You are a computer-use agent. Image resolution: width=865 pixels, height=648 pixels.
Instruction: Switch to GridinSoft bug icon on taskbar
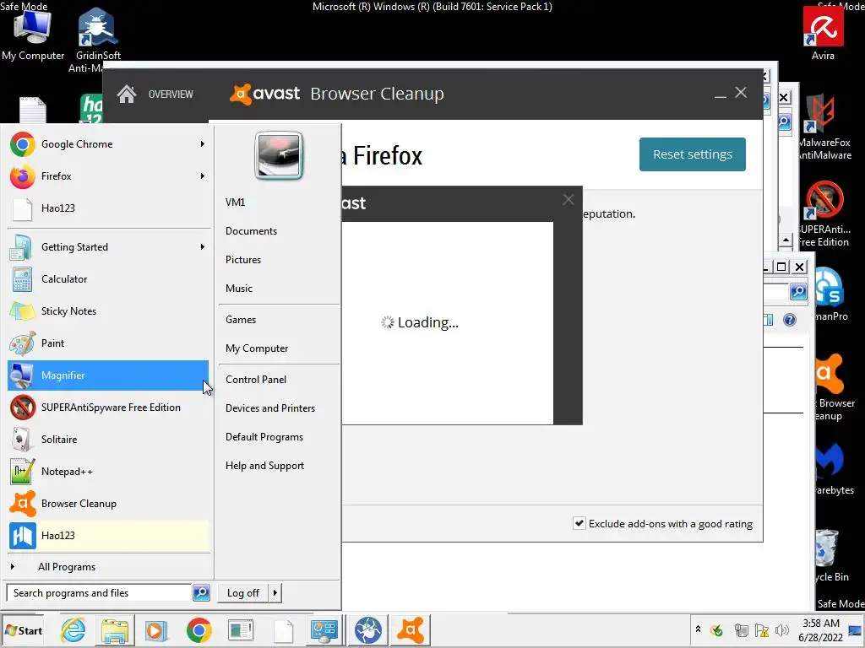tap(368, 630)
